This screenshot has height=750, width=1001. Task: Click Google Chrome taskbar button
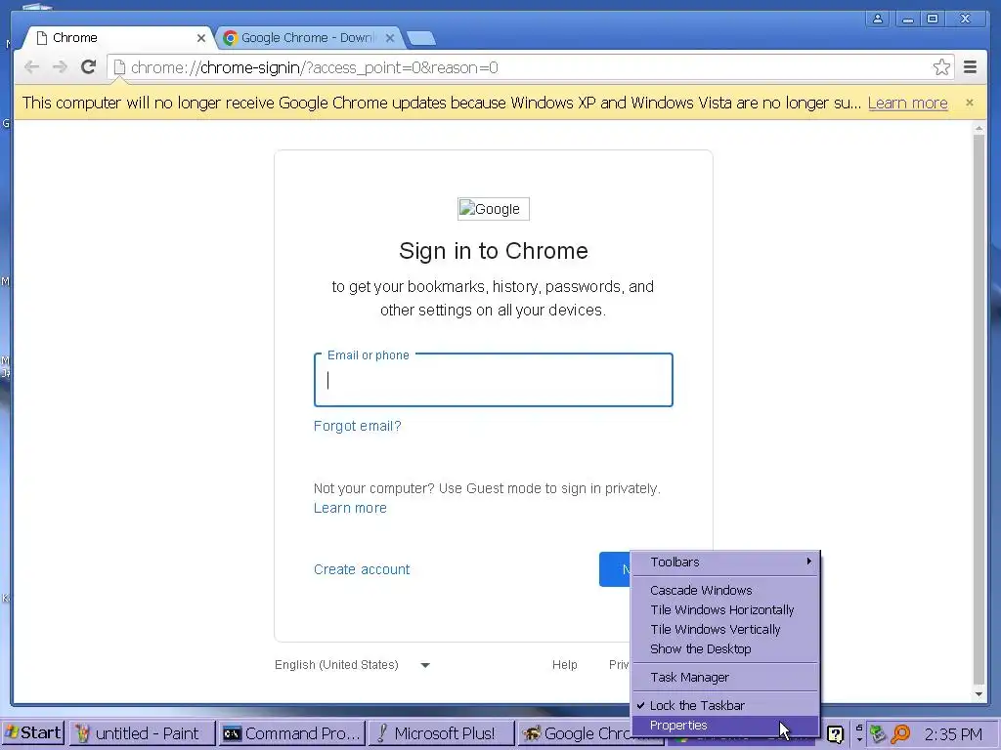575,733
